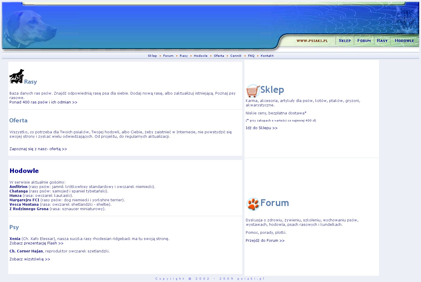
Task: Click the shopping cart icon beside Sklep
Action: 252,91
